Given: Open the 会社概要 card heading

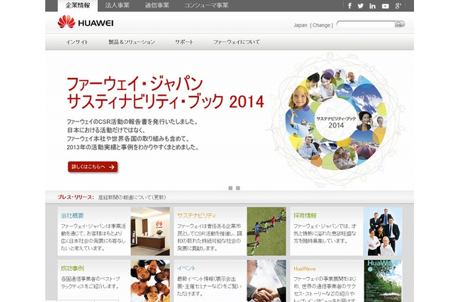Looking at the screenshot, I should click(72, 215).
